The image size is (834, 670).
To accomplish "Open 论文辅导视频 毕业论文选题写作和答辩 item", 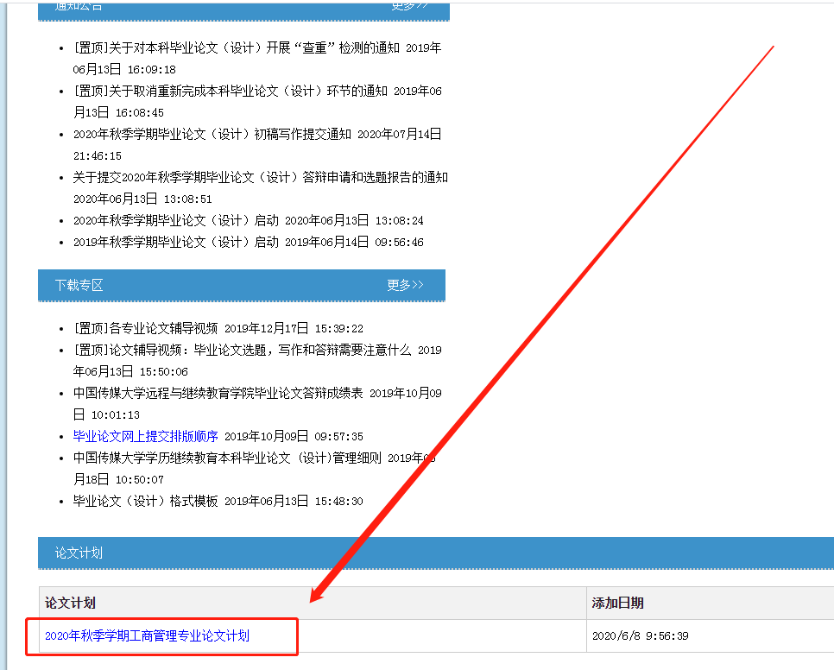I will click(243, 350).
